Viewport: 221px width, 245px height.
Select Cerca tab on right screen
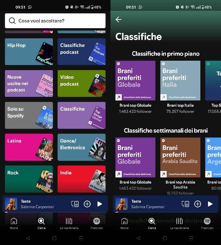pos(152,224)
